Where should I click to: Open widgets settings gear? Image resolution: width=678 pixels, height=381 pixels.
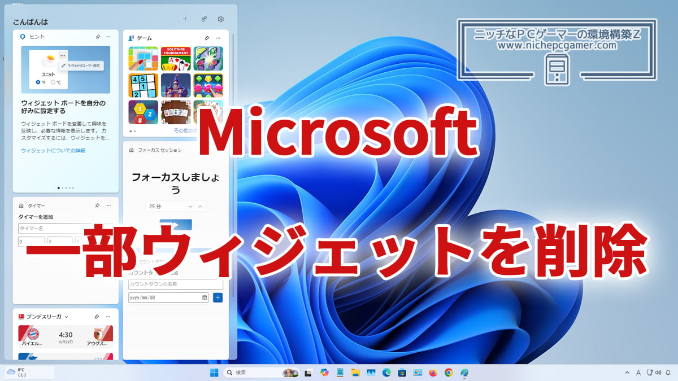click(x=221, y=19)
